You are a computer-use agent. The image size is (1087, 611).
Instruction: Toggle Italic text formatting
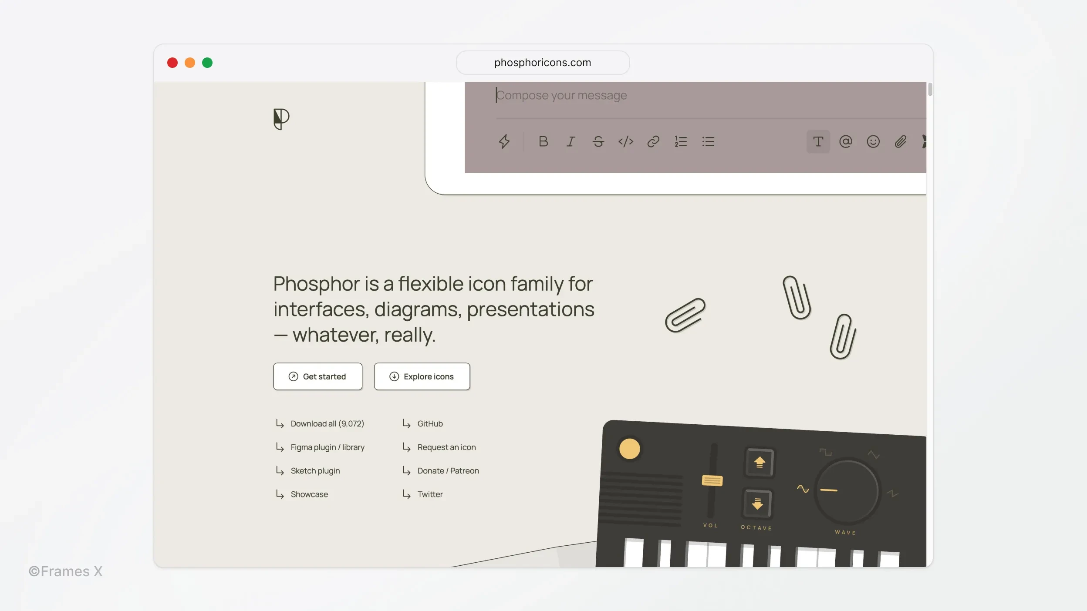(571, 141)
